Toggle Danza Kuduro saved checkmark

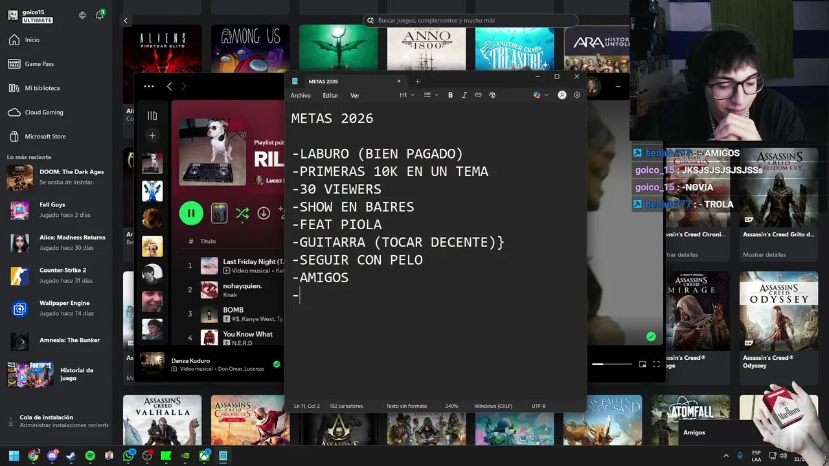[277, 364]
